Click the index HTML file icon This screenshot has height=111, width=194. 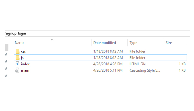[x=17, y=64]
